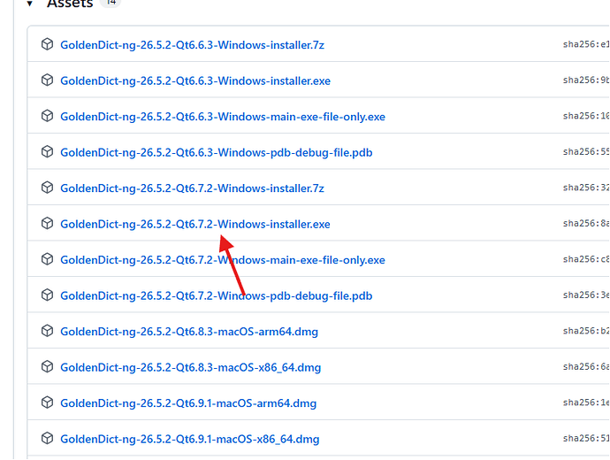Download Qt6.7.2-Windows-pdb-debug-file.pdb asset

(217, 295)
